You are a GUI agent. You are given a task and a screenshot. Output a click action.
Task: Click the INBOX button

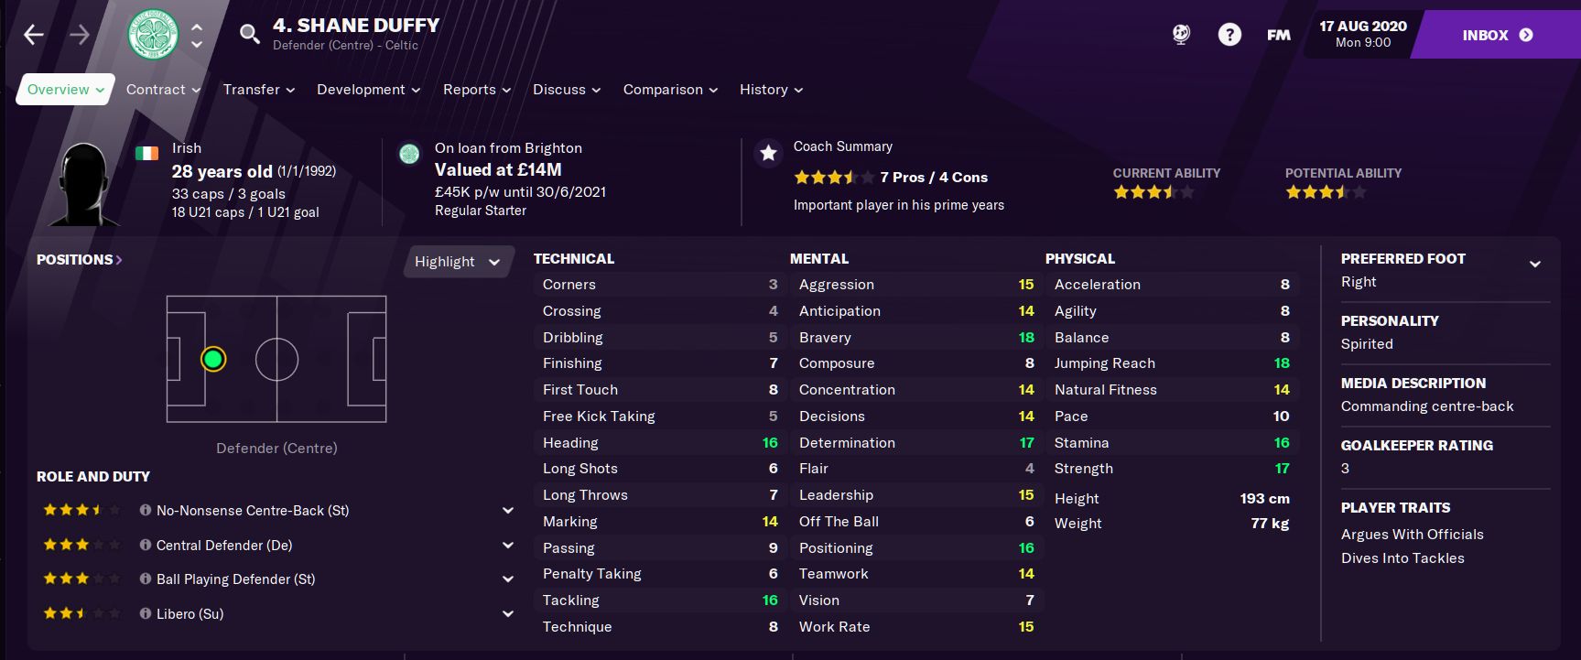1497,35
